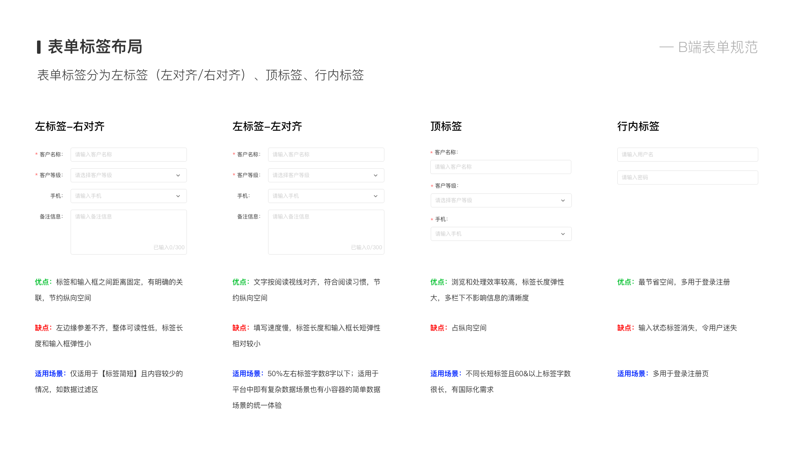Open 请选择客户等级 dropdown under 顶标签

coord(501,200)
